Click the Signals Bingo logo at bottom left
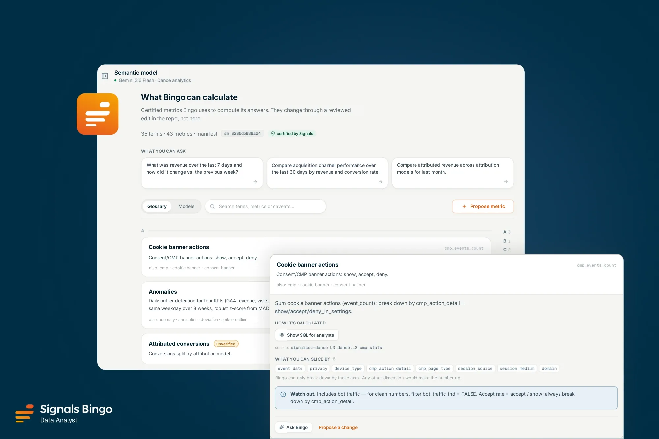Screen dimensions: 659x439 point(64,413)
